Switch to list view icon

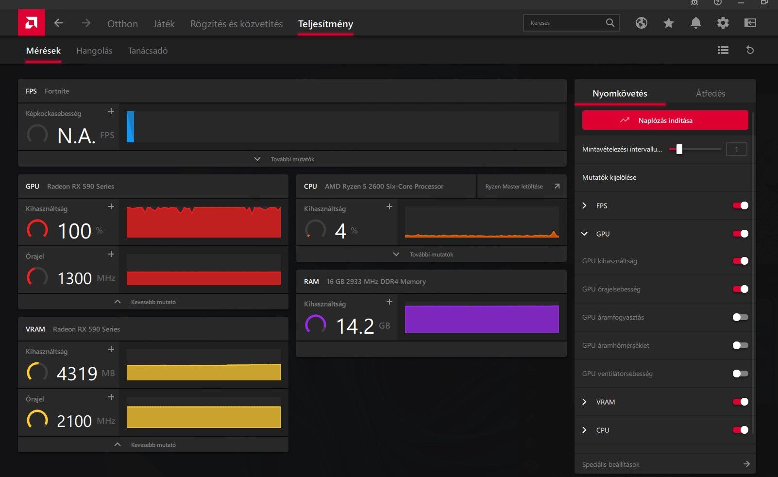tap(723, 50)
